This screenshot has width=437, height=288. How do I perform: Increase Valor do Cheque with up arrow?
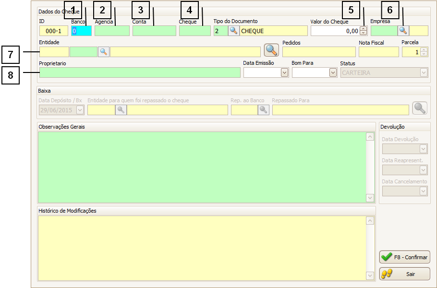point(364,29)
